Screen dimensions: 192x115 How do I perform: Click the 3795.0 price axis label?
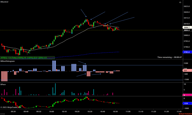186,41
